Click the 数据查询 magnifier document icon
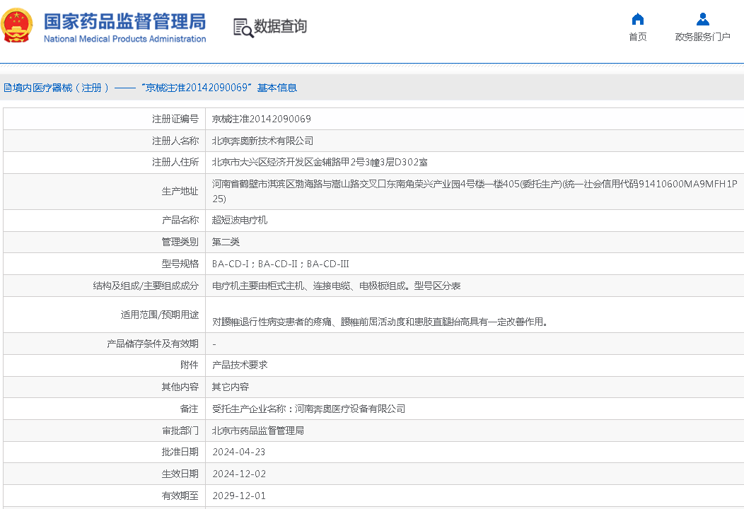Image resolution: width=744 pixels, height=509 pixels. pos(243,28)
